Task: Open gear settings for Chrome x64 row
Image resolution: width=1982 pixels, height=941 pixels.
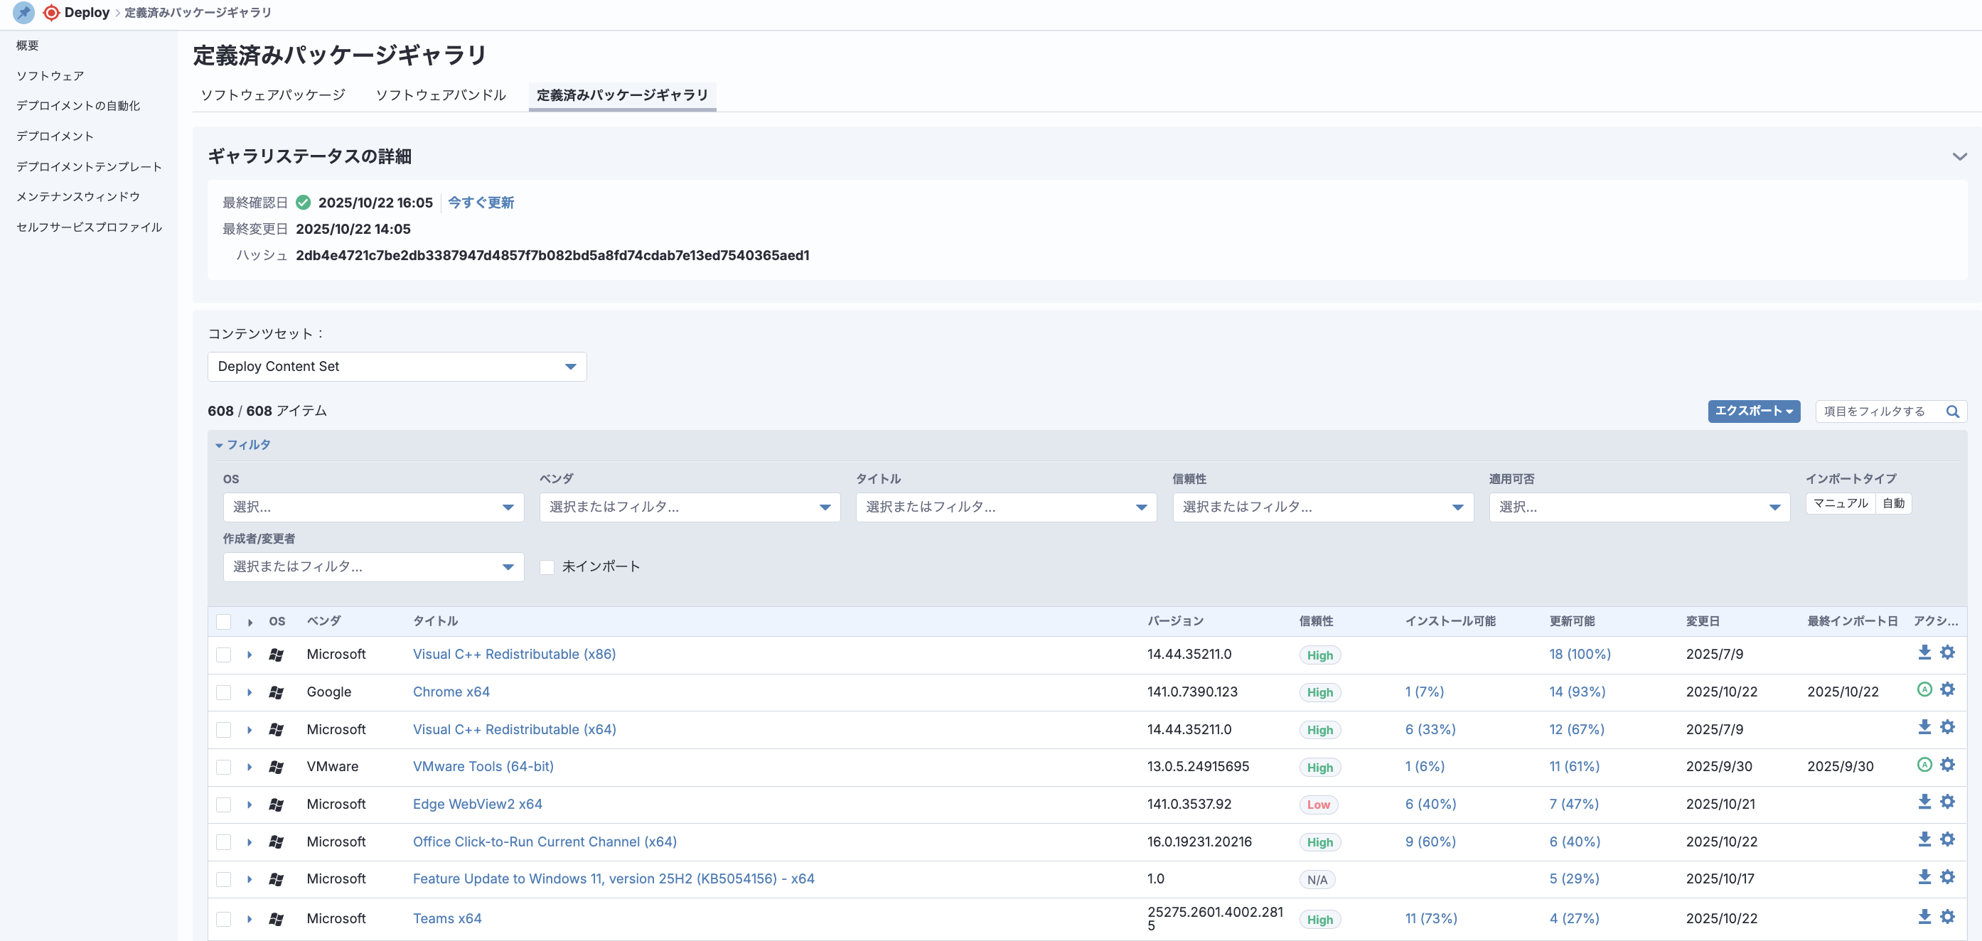Action: pyautogui.click(x=1947, y=690)
